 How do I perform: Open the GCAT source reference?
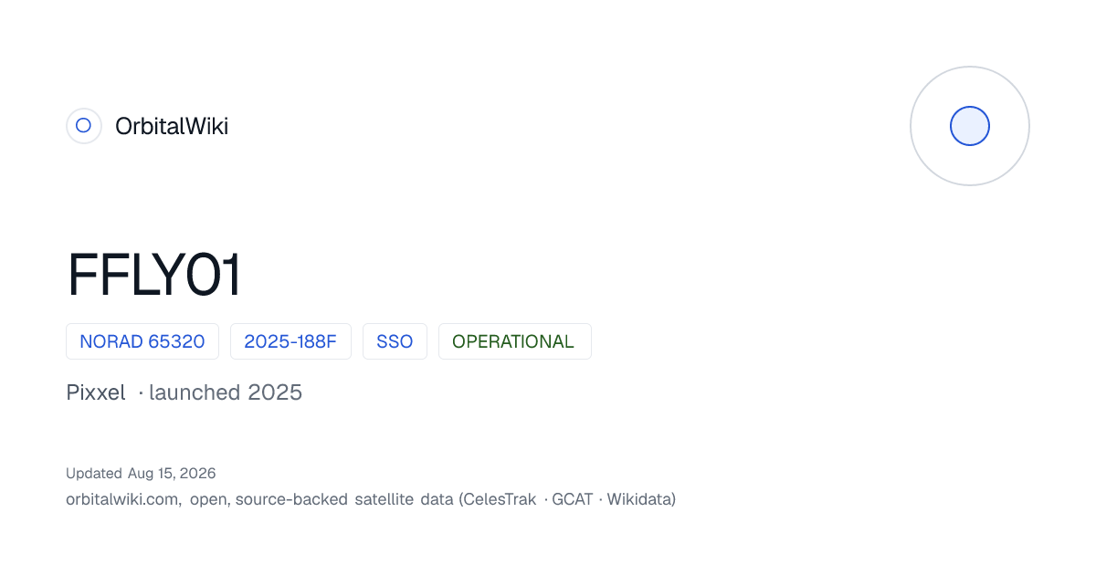573,499
